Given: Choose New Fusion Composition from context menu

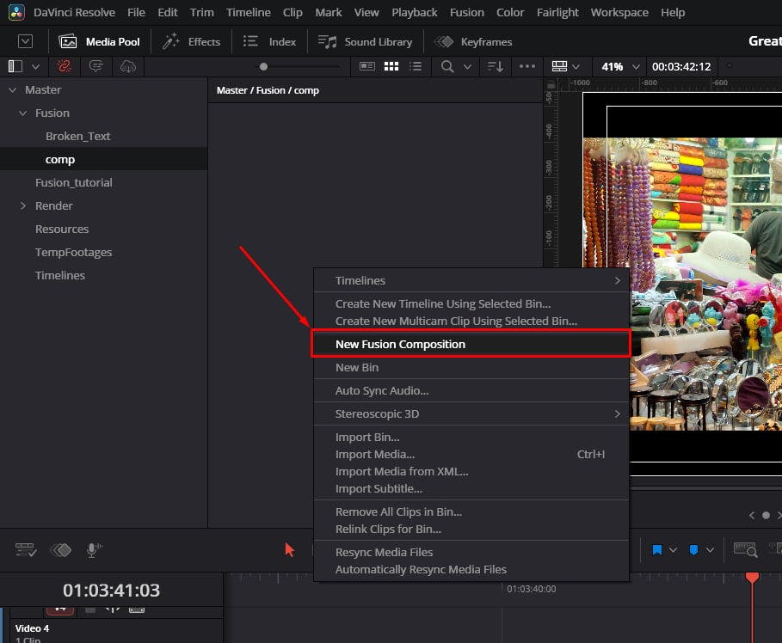Looking at the screenshot, I should [400, 344].
